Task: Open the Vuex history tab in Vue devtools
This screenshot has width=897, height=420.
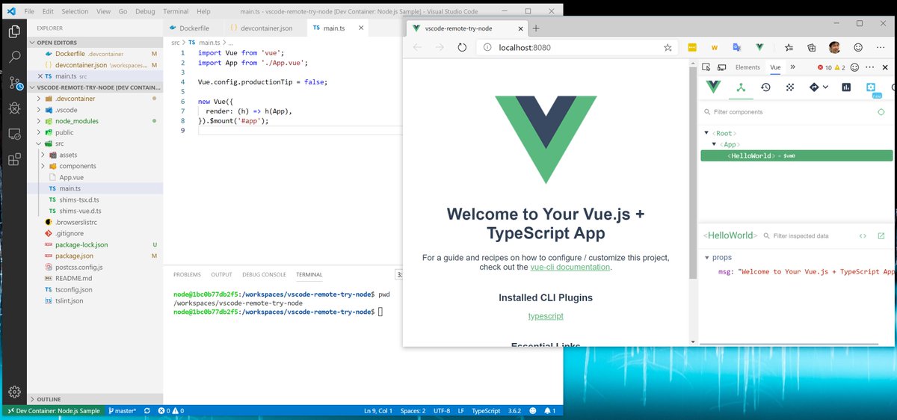Action: point(765,87)
